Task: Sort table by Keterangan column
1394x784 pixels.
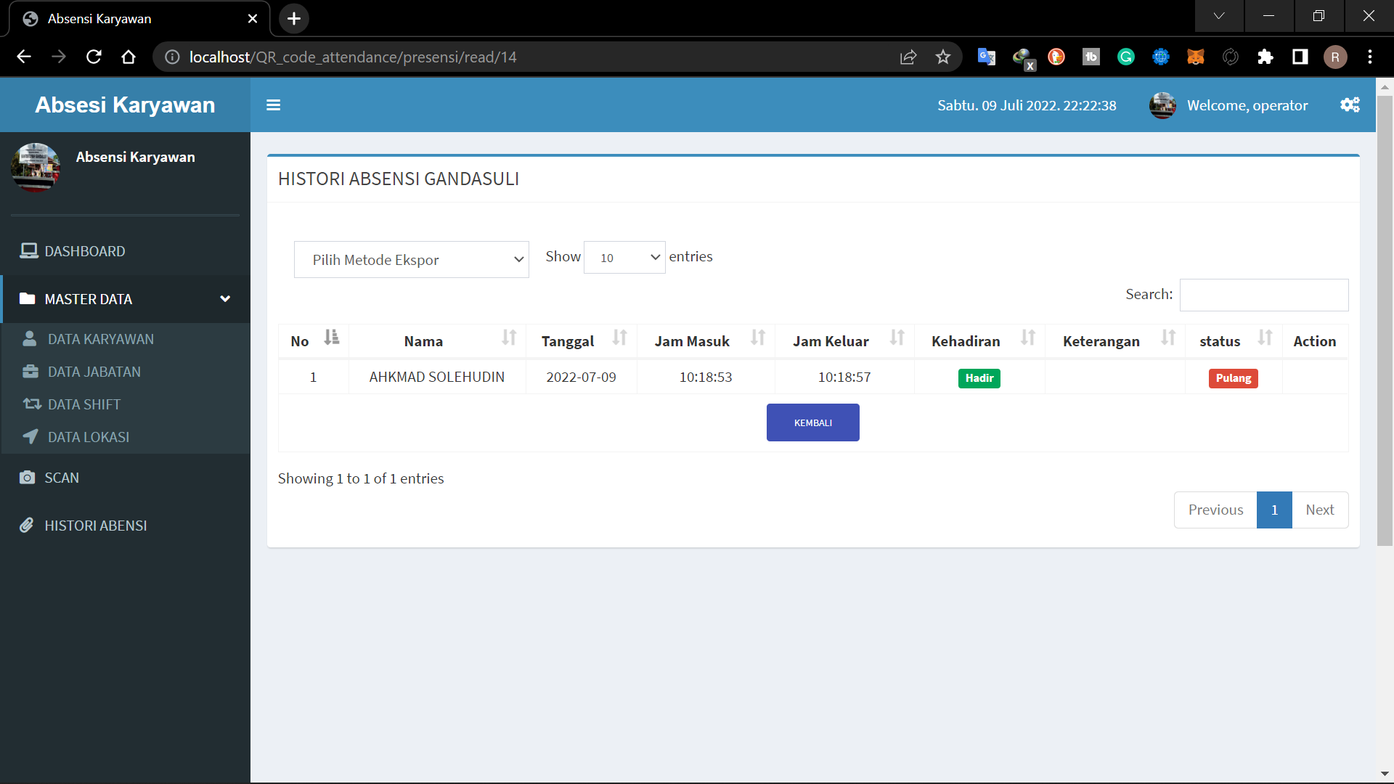Action: [1115, 341]
